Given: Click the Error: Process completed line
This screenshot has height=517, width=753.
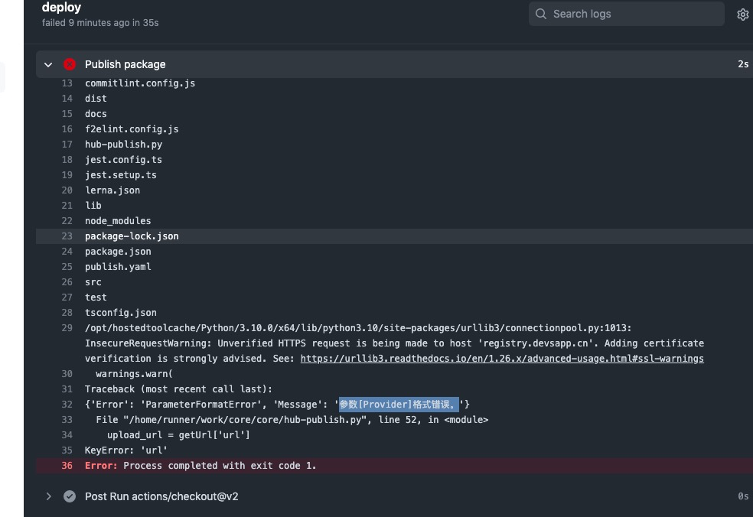Looking at the screenshot, I should point(201,465).
